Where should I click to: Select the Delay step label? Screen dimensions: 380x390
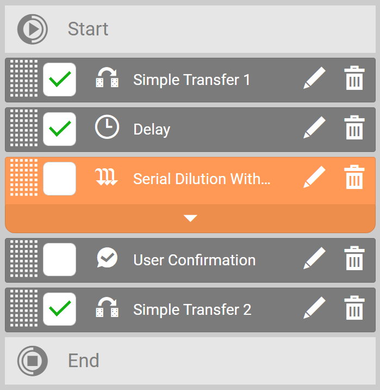click(152, 129)
